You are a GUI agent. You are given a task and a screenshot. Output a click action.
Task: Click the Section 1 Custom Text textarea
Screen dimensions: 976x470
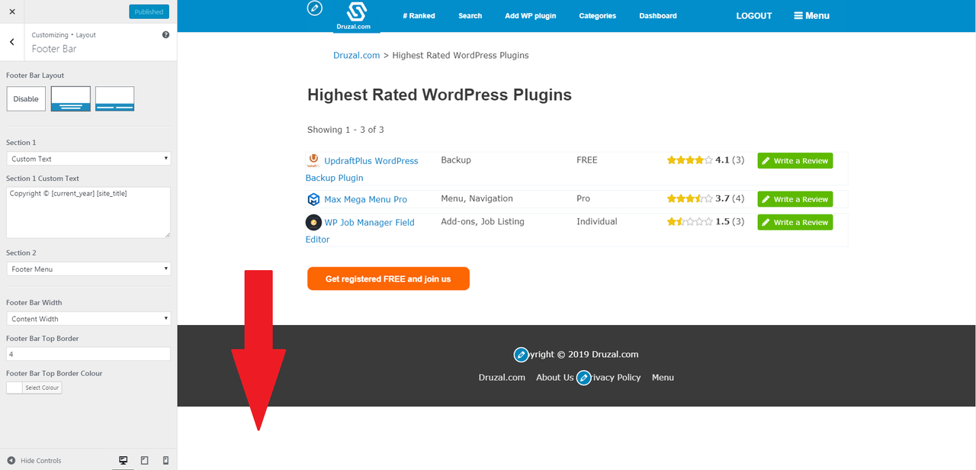[x=88, y=212]
